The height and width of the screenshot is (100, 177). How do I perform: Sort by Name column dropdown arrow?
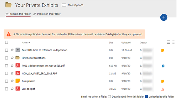click(29, 43)
